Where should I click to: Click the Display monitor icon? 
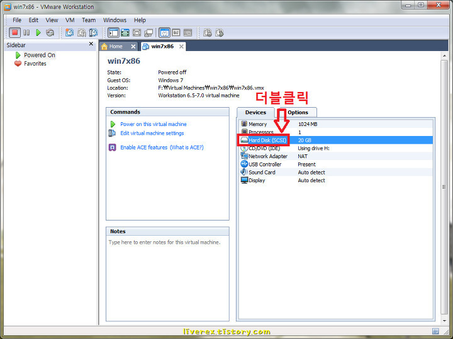click(x=244, y=180)
